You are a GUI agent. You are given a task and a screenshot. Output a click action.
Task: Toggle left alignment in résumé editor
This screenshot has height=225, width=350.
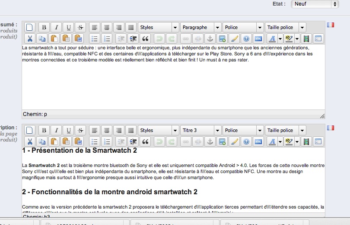pyautogui.click(x=95, y=27)
